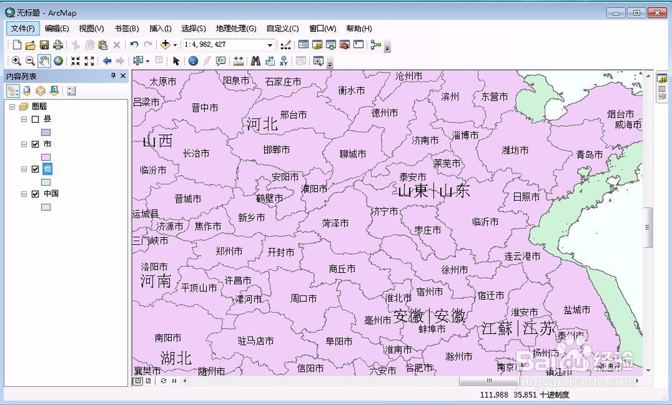Click the Paste clipboard icon
Image resolution: width=672 pixels, height=405 pixels.
(103, 44)
